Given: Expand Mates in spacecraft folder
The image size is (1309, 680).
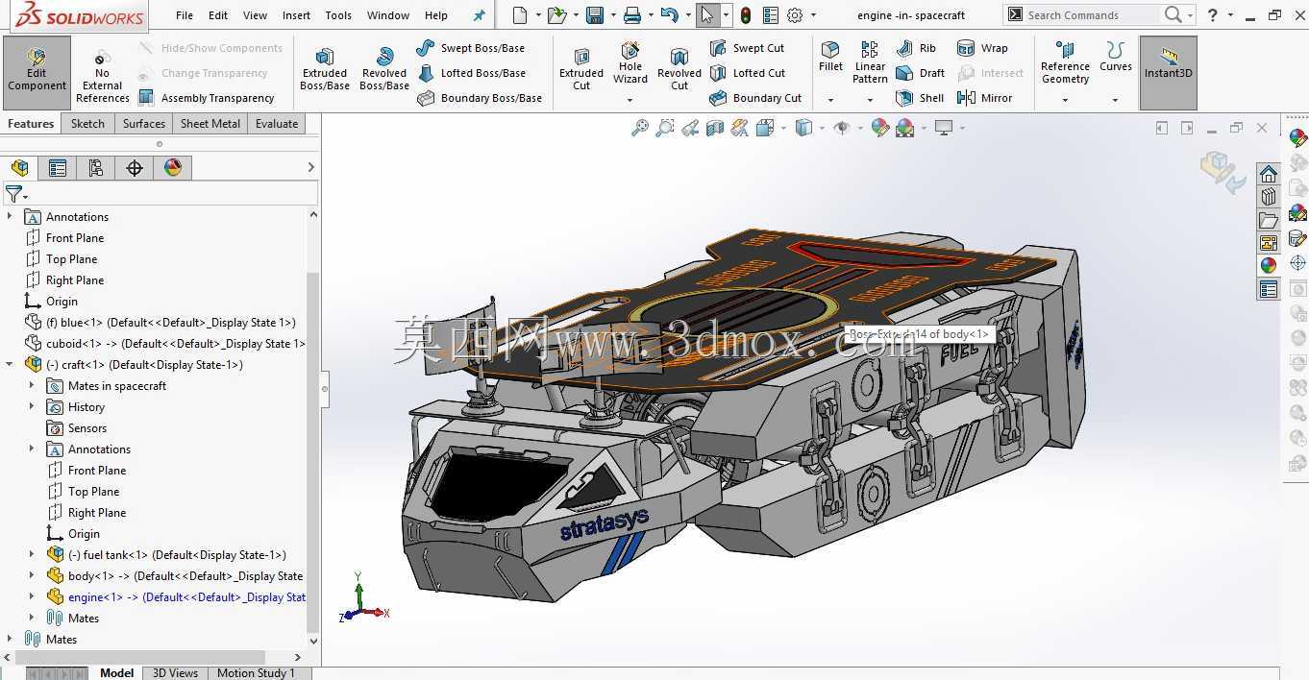Looking at the screenshot, I should (32, 386).
